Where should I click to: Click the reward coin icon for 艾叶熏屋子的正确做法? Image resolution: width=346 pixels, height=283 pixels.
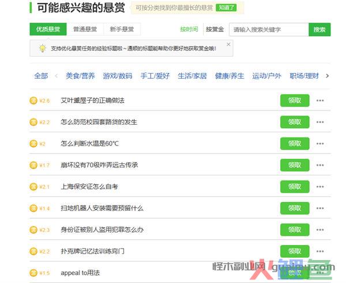pos(33,101)
